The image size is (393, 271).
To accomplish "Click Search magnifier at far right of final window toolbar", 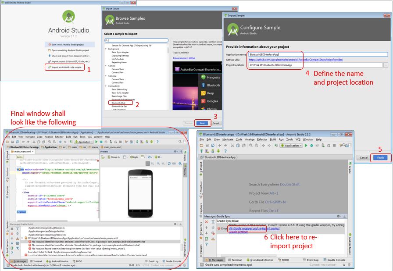I will pyautogui.click(x=180, y=142).
